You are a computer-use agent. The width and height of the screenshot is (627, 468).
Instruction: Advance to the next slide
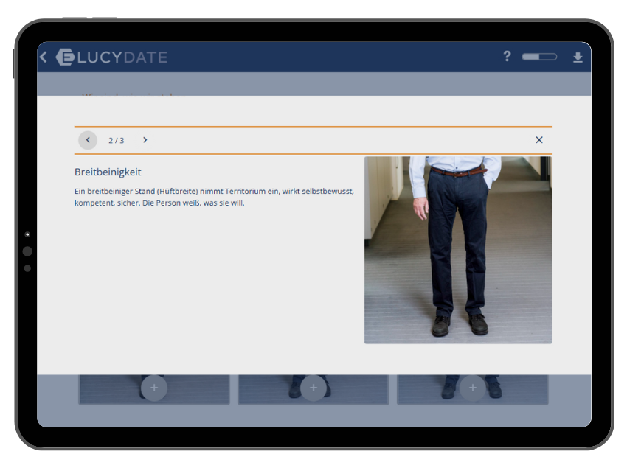pos(145,140)
